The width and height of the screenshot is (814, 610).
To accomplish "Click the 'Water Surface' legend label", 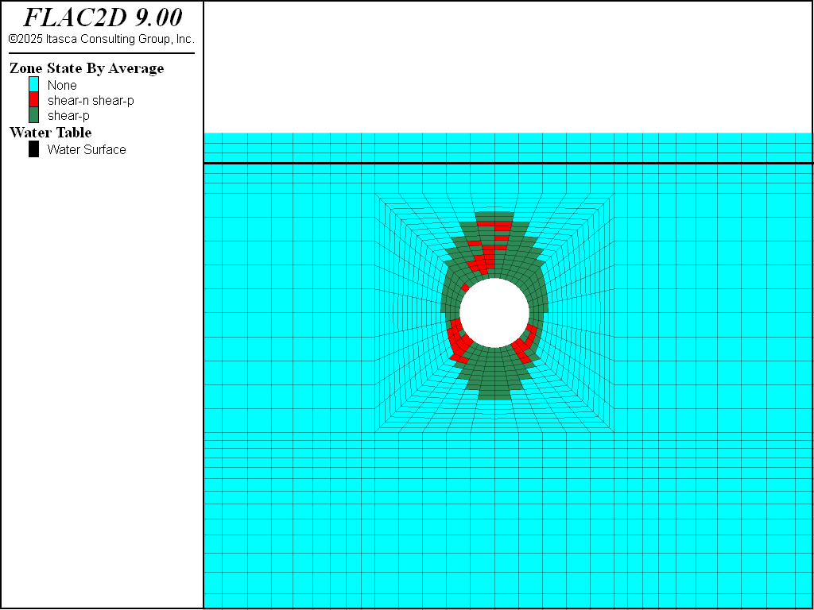I will (x=87, y=149).
